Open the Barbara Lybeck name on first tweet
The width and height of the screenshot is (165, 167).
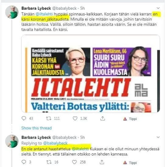pyautogui.click(x=36, y=8)
